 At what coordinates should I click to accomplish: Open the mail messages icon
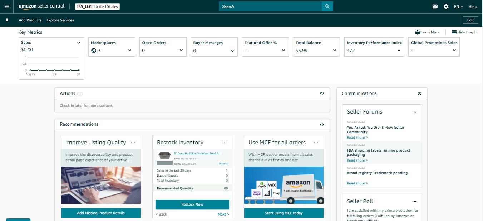435,6
